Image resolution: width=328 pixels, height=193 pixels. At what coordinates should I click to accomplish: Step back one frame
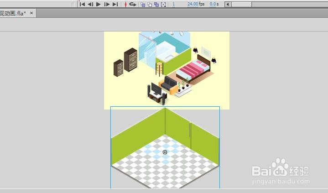(90, 4)
